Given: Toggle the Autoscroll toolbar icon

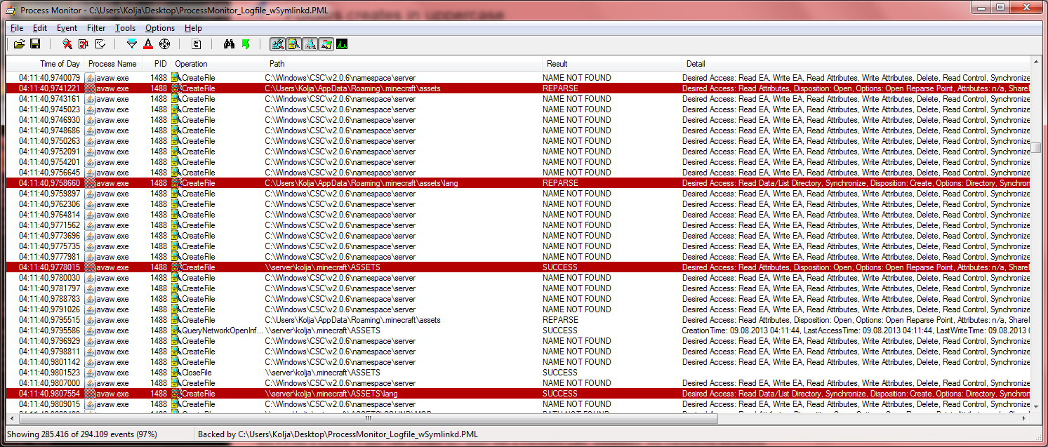Looking at the screenshot, I should pyautogui.click(x=84, y=44).
